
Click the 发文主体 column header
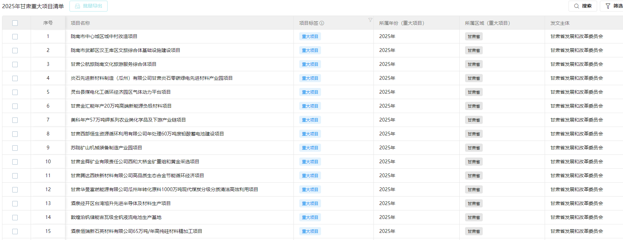(x=560, y=23)
